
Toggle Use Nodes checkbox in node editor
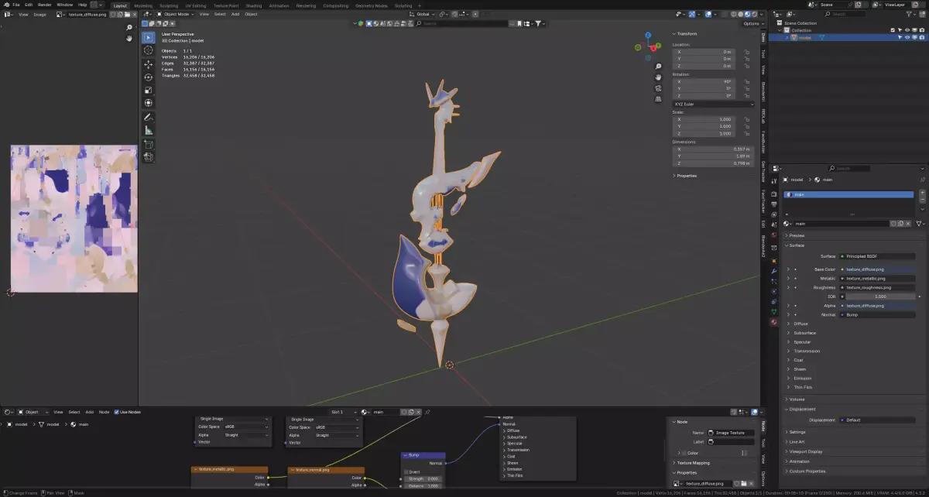117,412
